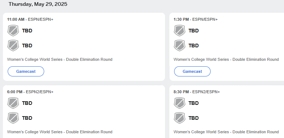Click the 11:00 AM - ESPN/ESPN+ time label
The height and width of the screenshot is (138, 284).
(x=30, y=19)
